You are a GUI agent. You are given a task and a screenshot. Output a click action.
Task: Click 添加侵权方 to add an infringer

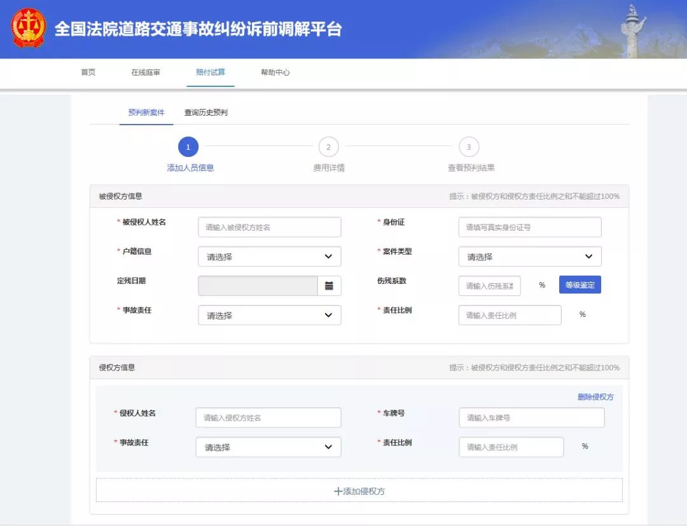click(x=359, y=491)
